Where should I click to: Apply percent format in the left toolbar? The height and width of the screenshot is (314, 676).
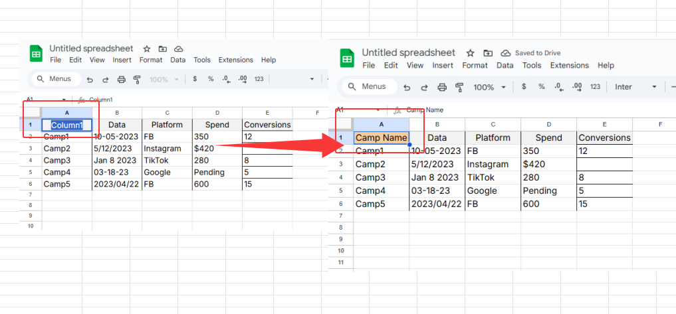pos(211,79)
